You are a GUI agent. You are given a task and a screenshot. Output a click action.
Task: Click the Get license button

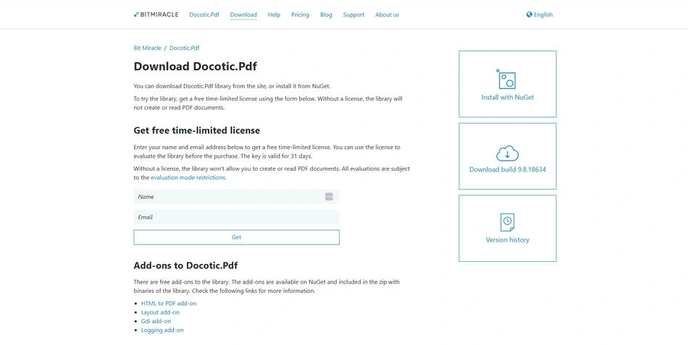pos(236,237)
